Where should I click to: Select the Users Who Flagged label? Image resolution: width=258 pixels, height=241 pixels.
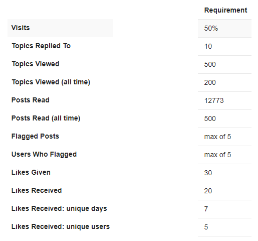coord(44,154)
